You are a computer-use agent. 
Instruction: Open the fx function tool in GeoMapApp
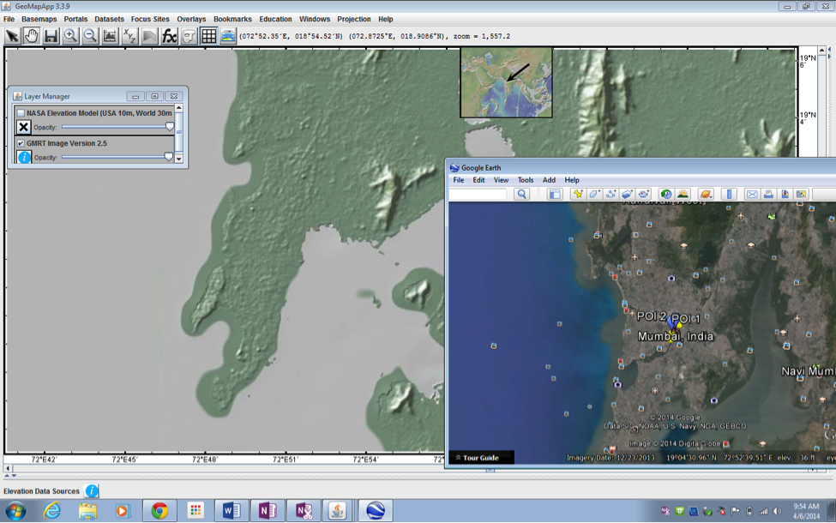click(171, 36)
